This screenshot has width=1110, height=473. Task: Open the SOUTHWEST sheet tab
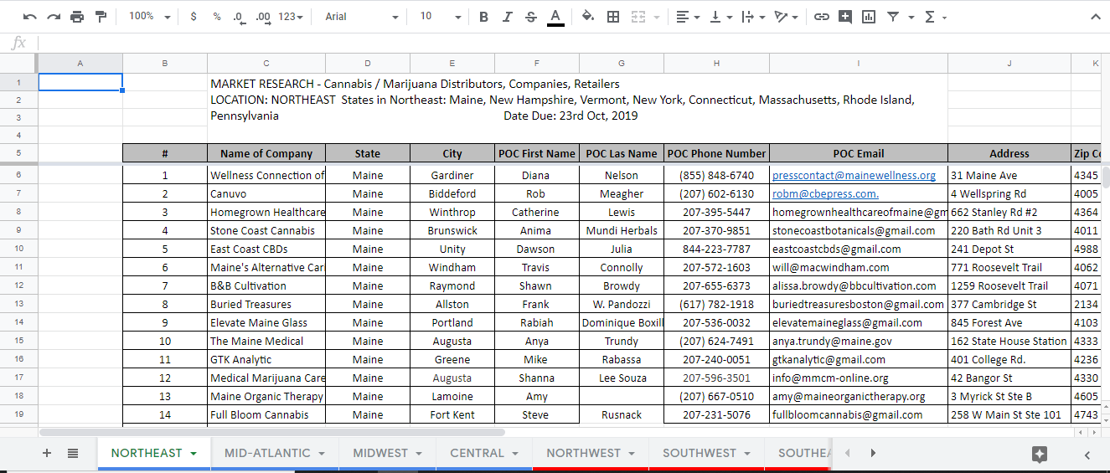pyautogui.click(x=699, y=453)
